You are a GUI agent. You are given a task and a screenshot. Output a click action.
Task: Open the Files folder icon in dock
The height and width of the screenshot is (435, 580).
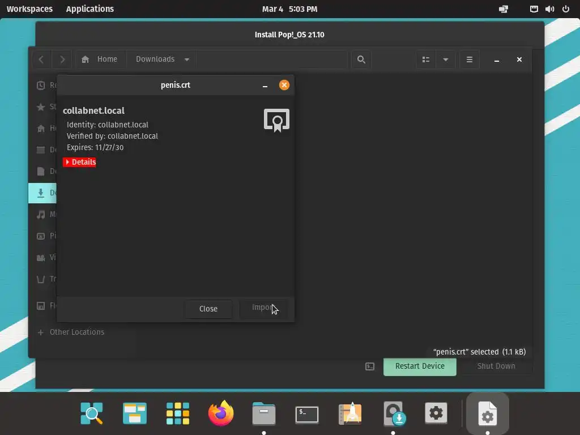click(x=264, y=413)
